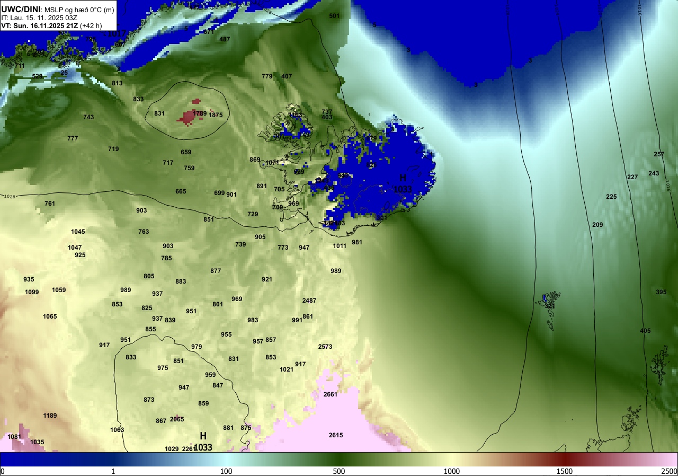
Task: Click the H 1033 pressure marker over Iceland
Action: point(403,183)
